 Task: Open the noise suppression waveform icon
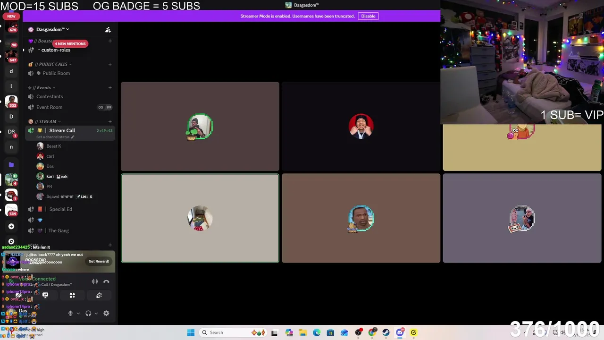point(95,281)
